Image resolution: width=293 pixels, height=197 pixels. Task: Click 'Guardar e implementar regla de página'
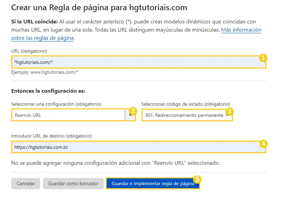click(153, 183)
